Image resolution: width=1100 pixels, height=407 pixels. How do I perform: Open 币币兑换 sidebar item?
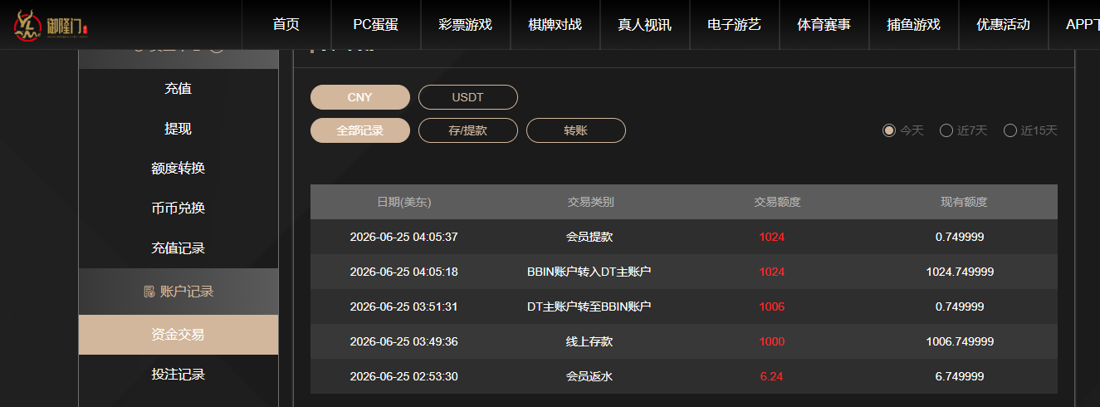178,208
